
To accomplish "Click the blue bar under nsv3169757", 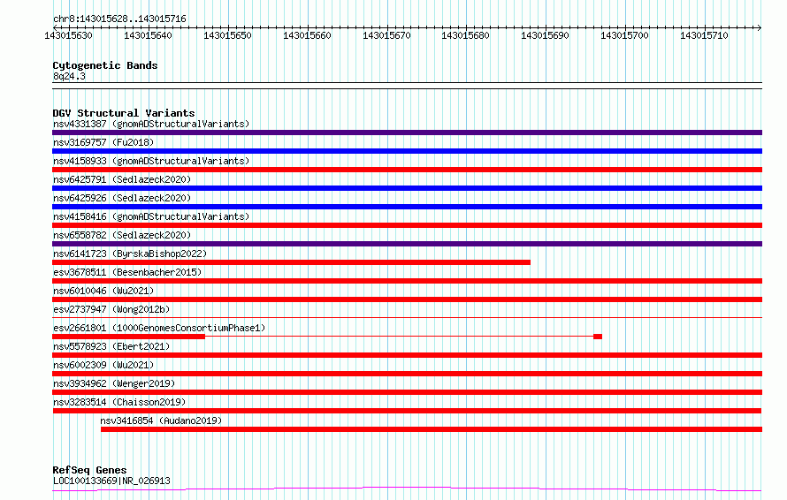I will pyautogui.click(x=407, y=151).
